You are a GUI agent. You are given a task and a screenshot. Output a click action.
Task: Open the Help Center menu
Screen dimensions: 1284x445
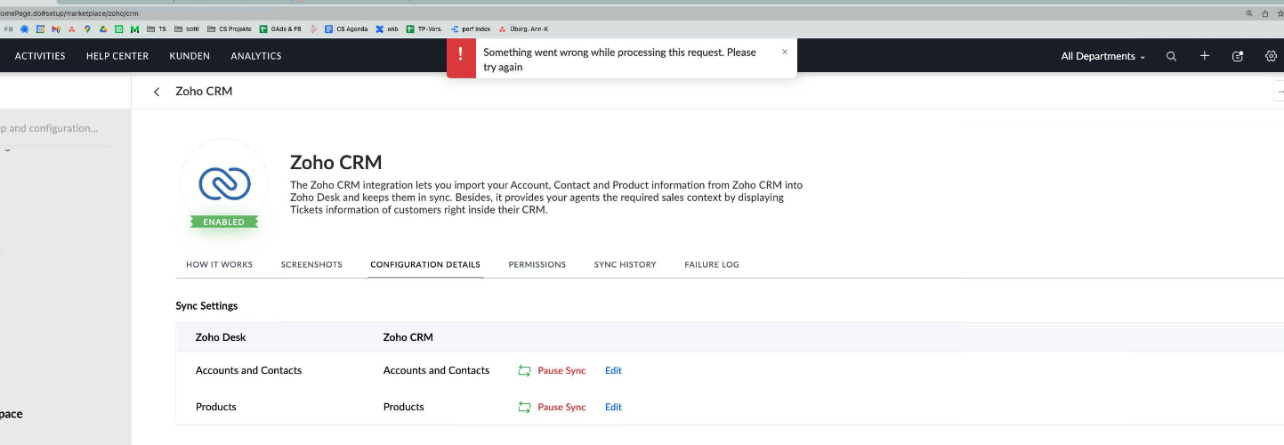coord(117,56)
